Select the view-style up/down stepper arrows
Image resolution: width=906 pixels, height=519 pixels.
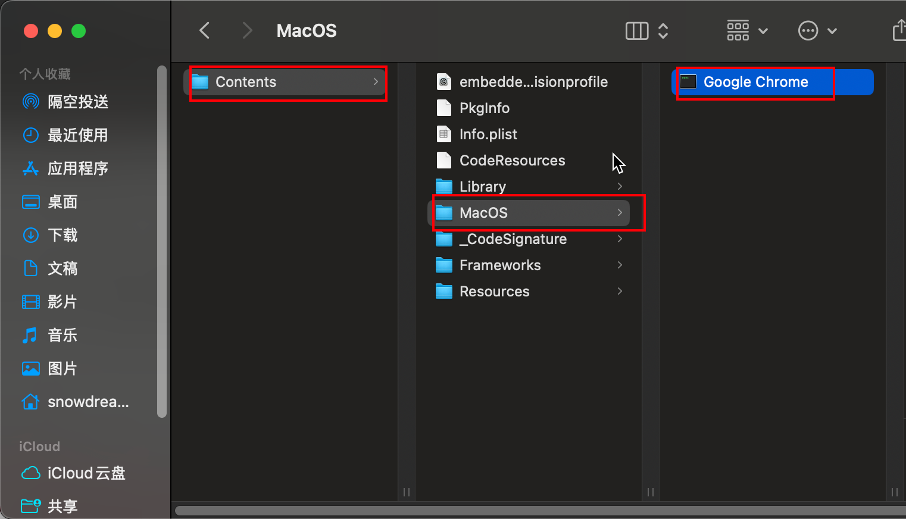coord(663,31)
